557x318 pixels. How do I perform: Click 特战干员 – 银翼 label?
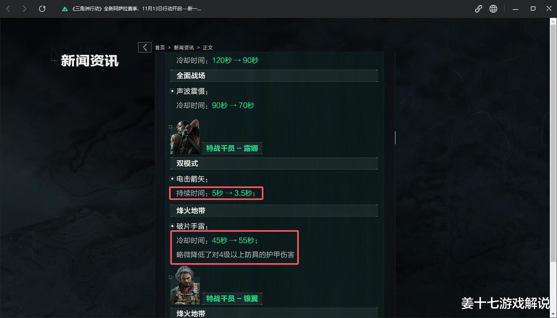[x=232, y=299]
